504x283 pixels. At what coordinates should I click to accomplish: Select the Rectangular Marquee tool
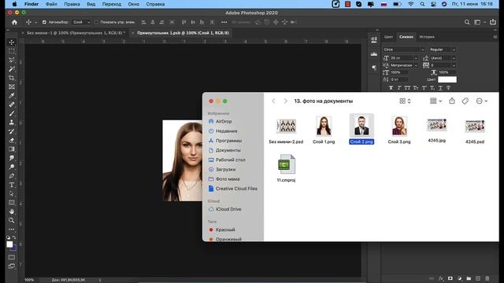point(12,51)
